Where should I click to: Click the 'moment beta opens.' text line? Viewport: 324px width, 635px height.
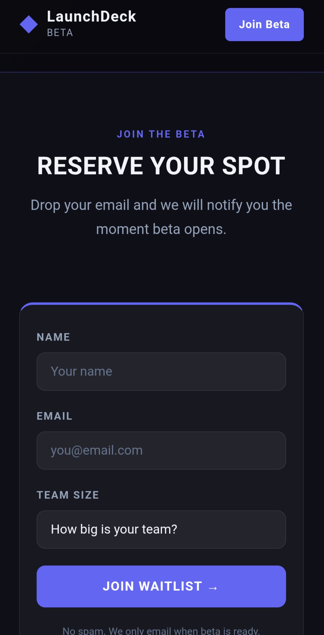(161, 229)
